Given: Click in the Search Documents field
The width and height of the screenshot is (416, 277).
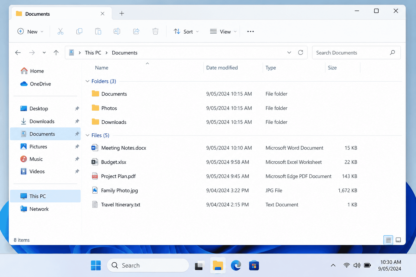Looking at the screenshot, I should pos(356,52).
